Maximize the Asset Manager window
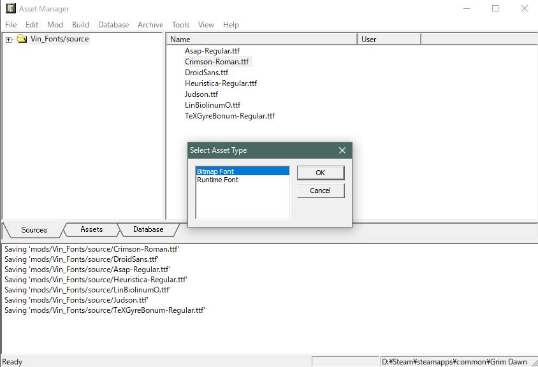 [495, 9]
